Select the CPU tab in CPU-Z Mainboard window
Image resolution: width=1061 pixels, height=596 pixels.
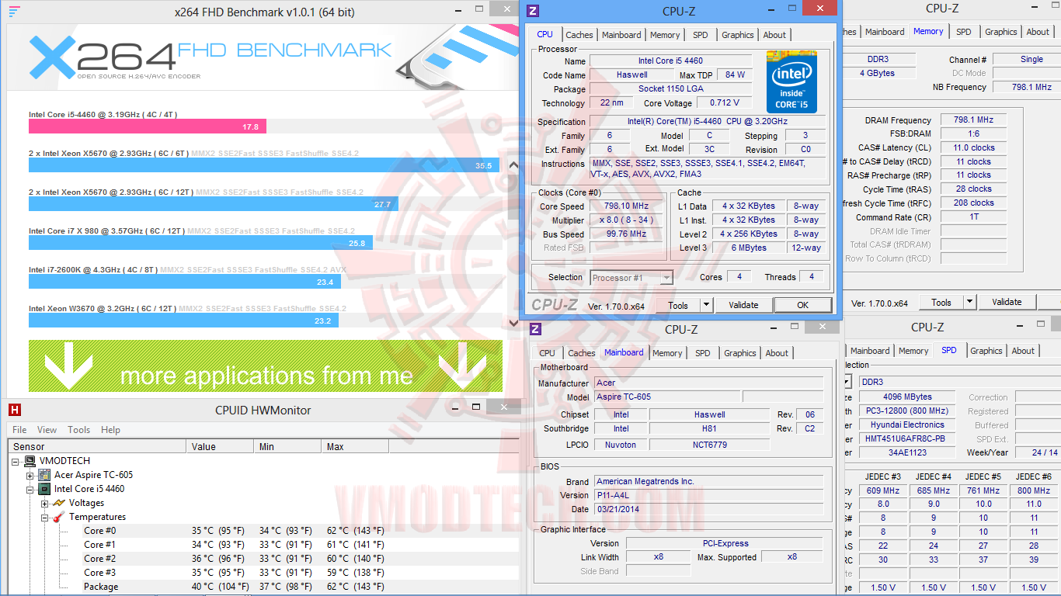548,353
